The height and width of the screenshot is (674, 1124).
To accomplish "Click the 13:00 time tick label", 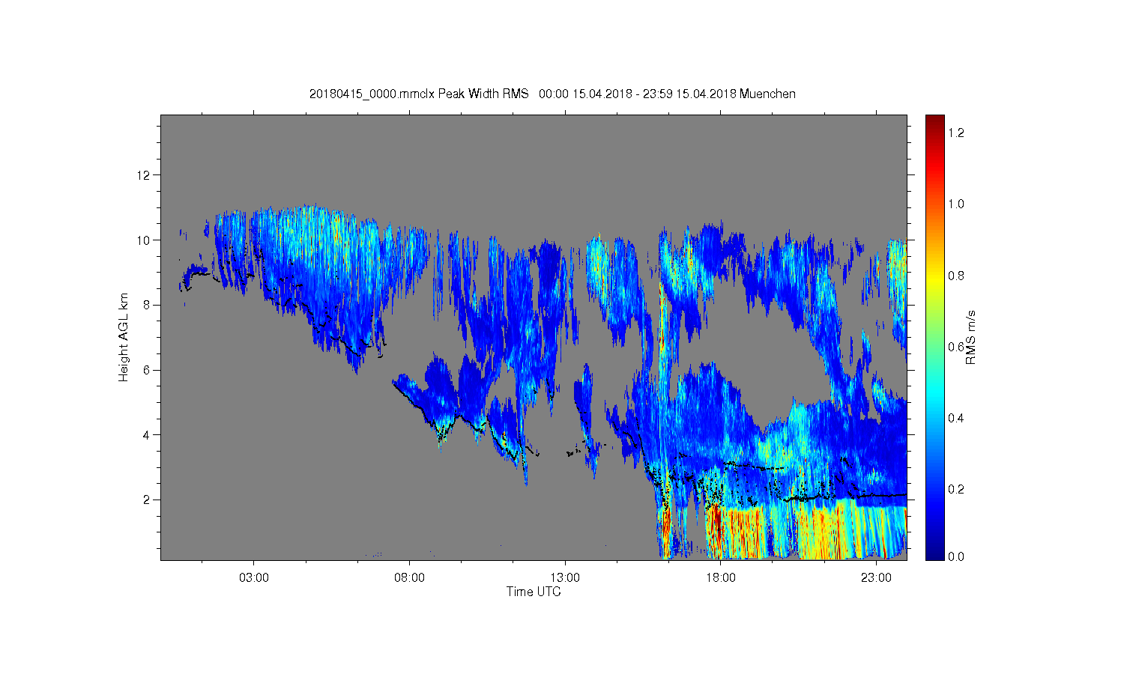I will 565,578.
